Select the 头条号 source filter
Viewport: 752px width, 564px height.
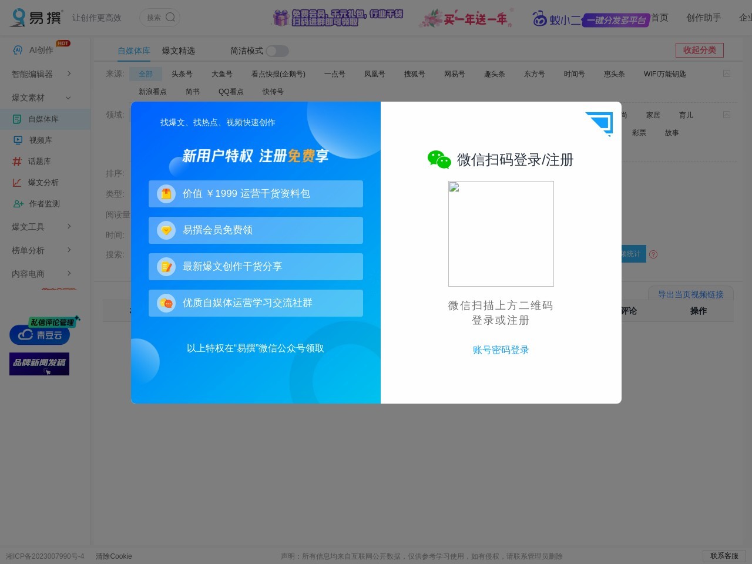(182, 74)
